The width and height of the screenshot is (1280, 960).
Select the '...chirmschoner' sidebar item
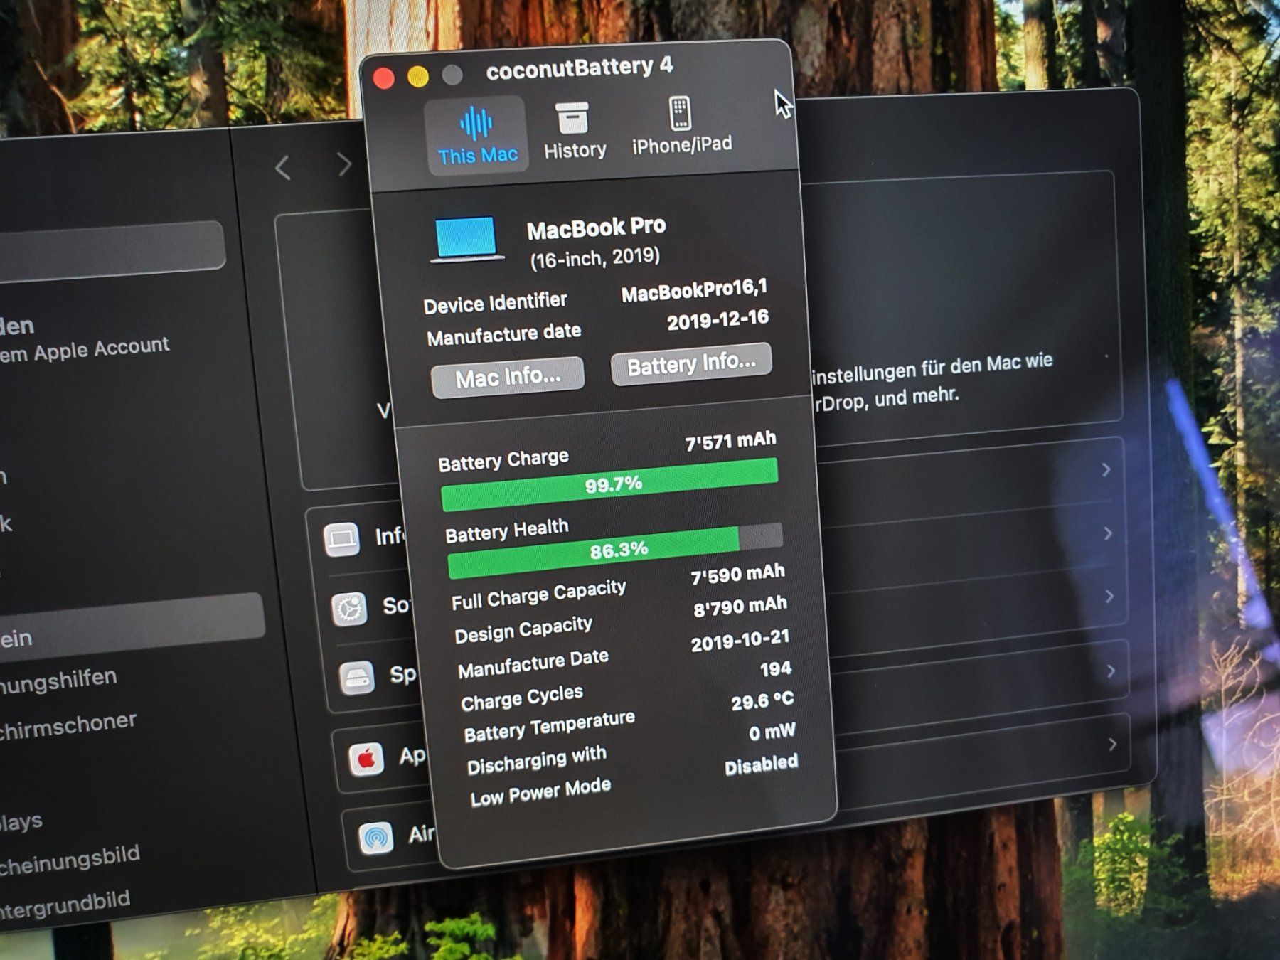click(68, 725)
